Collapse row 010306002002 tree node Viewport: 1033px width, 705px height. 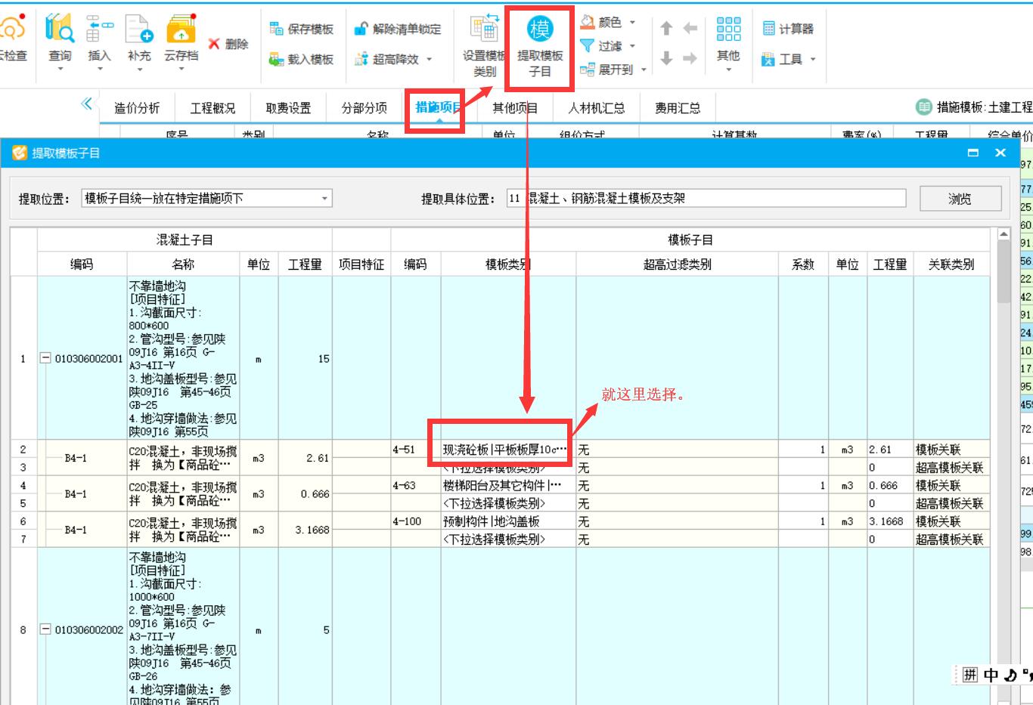(45, 629)
